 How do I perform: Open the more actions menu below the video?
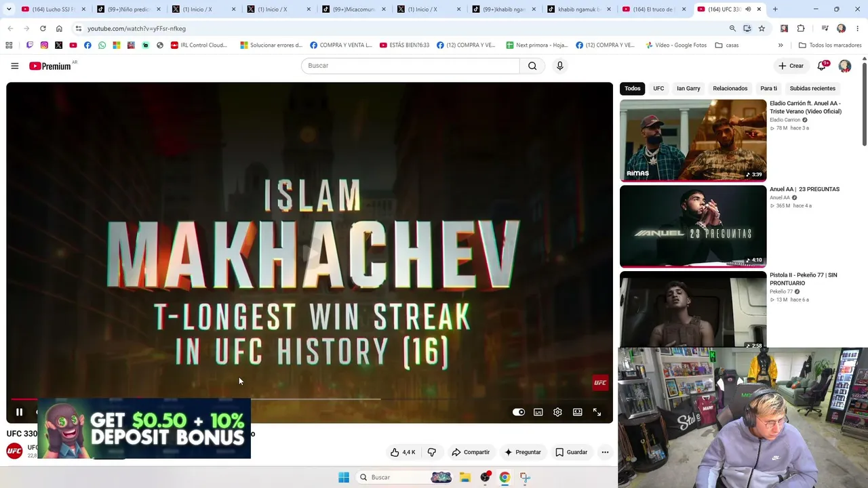click(605, 452)
